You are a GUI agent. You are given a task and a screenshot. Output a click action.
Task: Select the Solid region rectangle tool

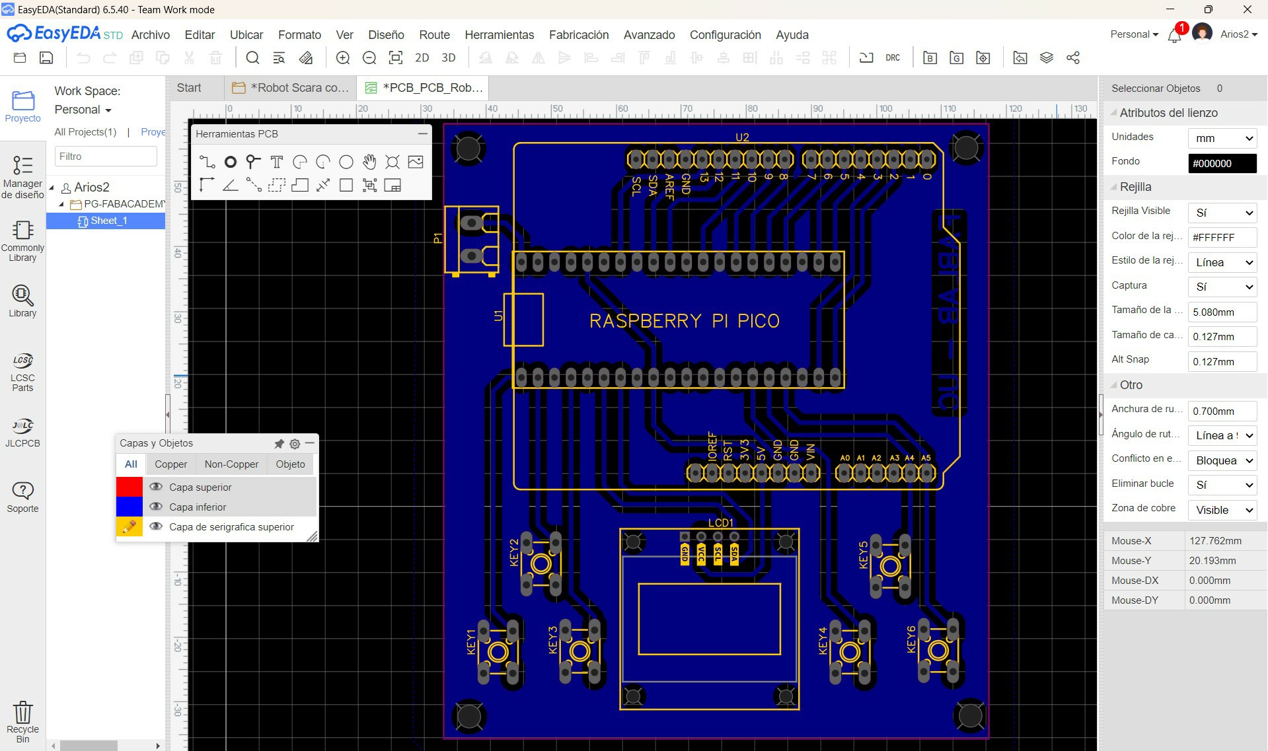tap(346, 185)
